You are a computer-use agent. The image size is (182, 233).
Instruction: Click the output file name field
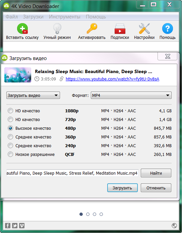(x=72, y=173)
